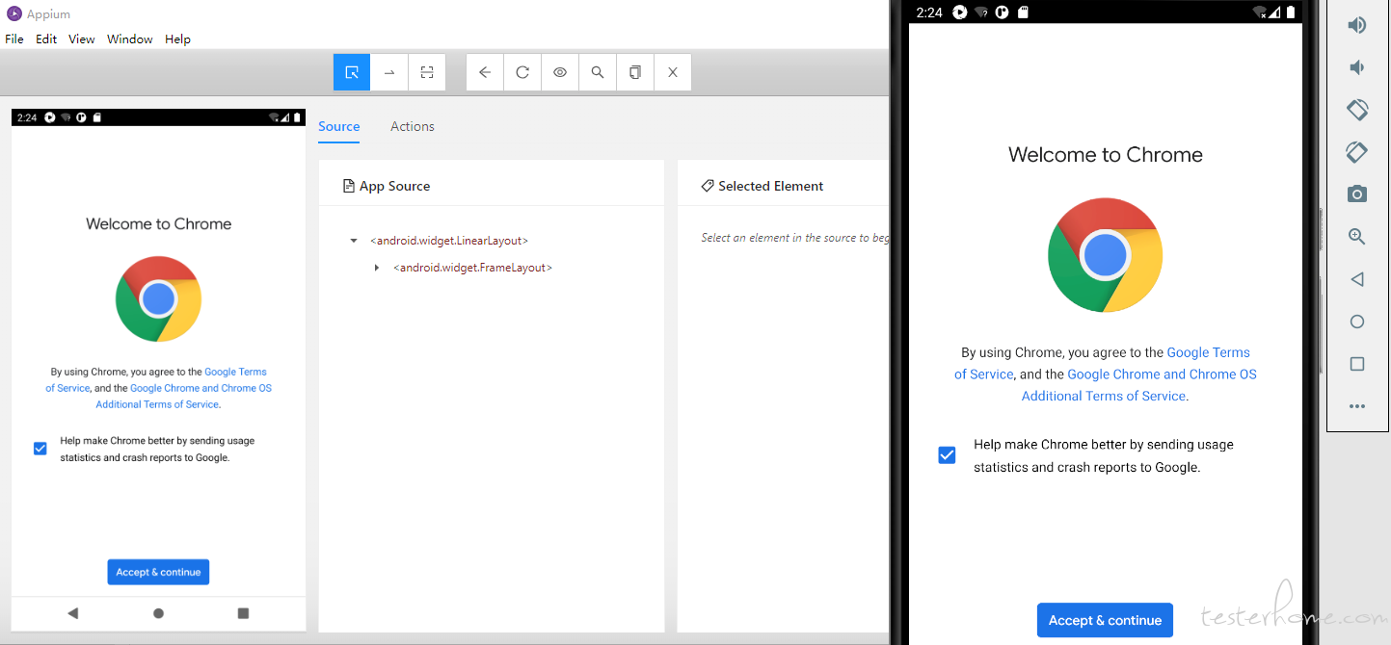Open Google Chrome and Chrome OS link in emulator
This screenshot has width=1391, height=645.
click(x=1162, y=374)
